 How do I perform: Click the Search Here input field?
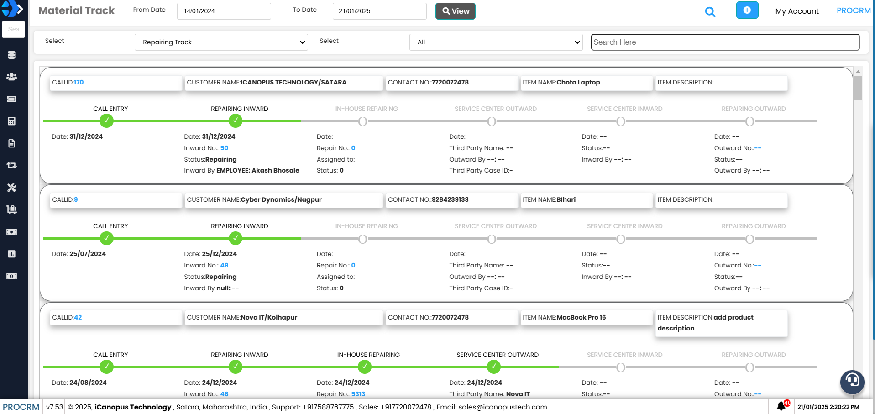coord(725,42)
